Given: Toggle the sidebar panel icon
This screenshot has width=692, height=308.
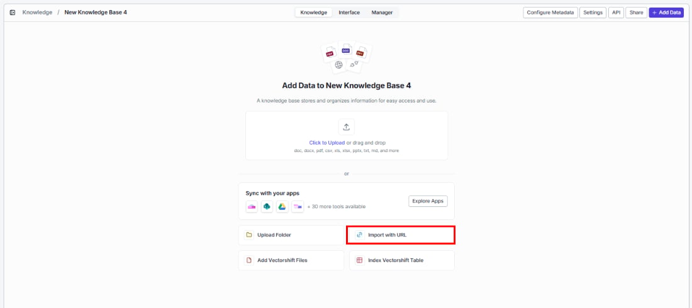Looking at the screenshot, I should pyautogui.click(x=13, y=13).
